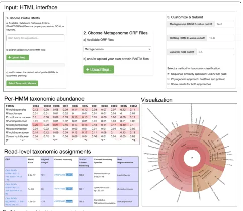The image size is (243, 211).
Task: Open the CAM READ ORF link in Marinobacter row
Action: pyautogui.click(x=14, y=175)
